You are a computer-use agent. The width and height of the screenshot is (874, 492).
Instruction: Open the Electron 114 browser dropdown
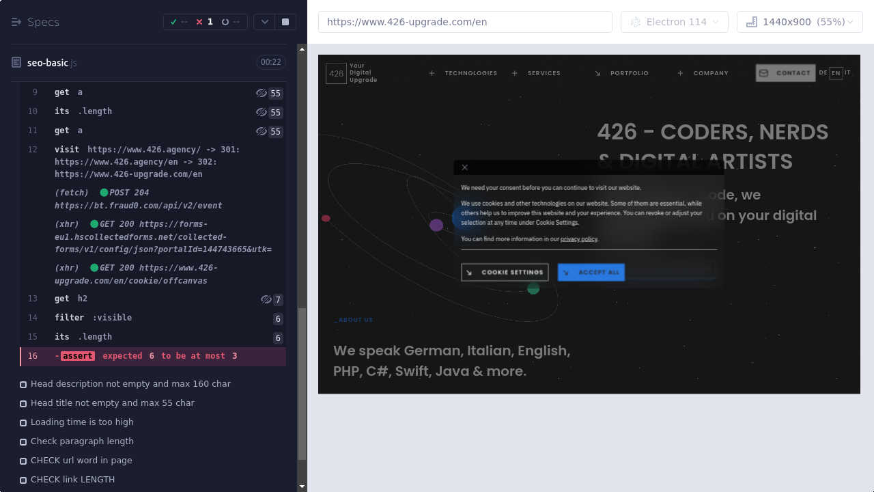click(x=674, y=22)
